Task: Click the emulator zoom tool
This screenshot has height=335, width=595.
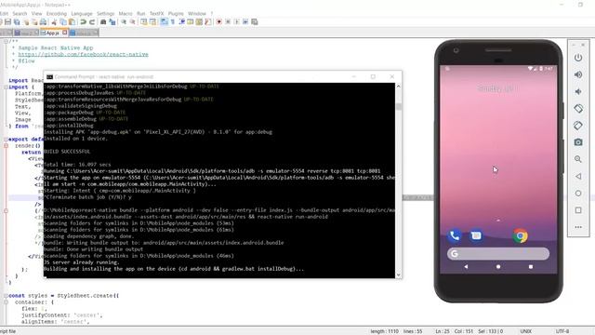Action: coord(578,159)
